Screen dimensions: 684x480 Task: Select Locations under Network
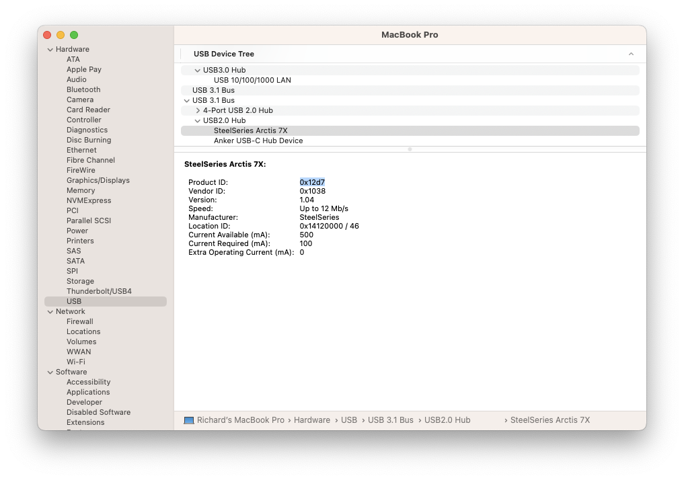pyautogui.click(x=83, y=331)
